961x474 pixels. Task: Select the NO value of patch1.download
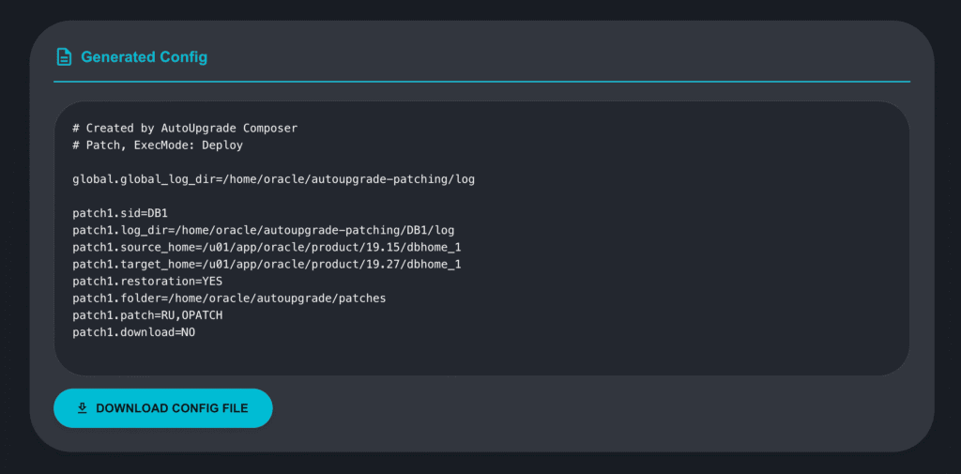click(188, 332)
